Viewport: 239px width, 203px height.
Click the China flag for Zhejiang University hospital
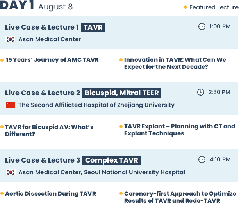tap(11, 105)
